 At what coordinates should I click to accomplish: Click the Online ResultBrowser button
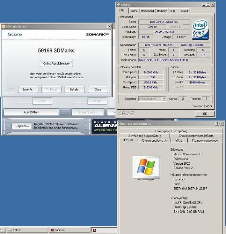56,64
